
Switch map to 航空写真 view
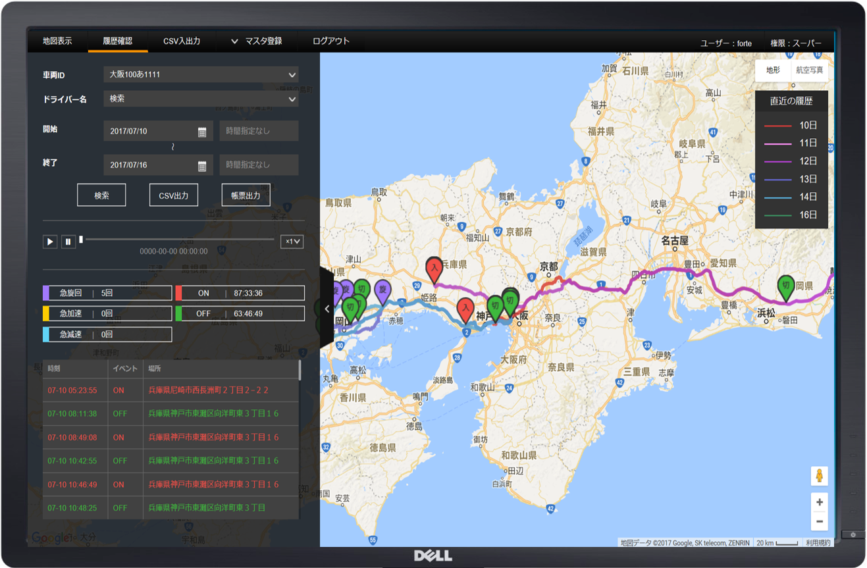pyautogui.click(x=809, y=70)
